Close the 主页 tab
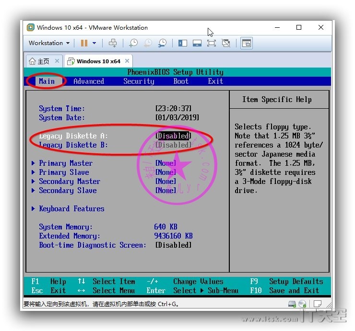This screenshot has height=331, width=355. point(57,61)
